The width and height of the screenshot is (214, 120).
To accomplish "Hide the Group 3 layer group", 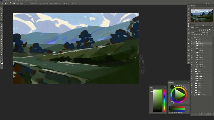I will point(192,41).
